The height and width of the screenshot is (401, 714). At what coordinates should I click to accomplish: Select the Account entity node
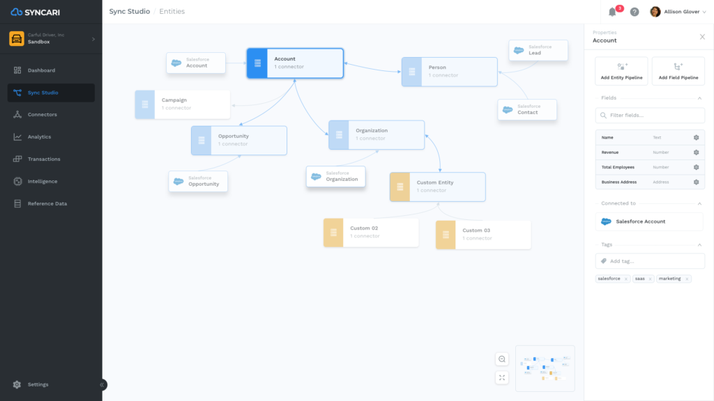(x=295, y=63)
